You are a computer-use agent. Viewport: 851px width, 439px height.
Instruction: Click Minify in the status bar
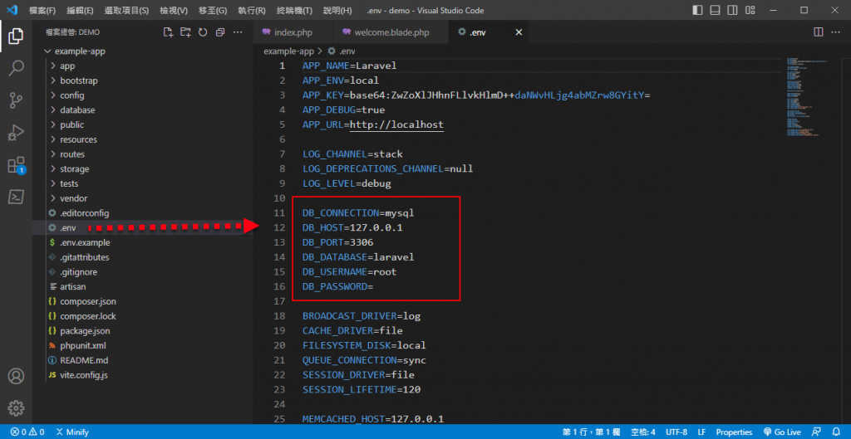72,432
